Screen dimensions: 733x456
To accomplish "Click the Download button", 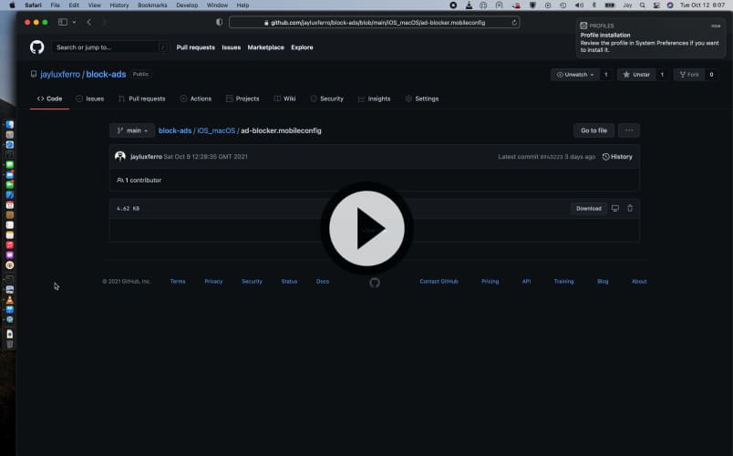I will (589, 209).
